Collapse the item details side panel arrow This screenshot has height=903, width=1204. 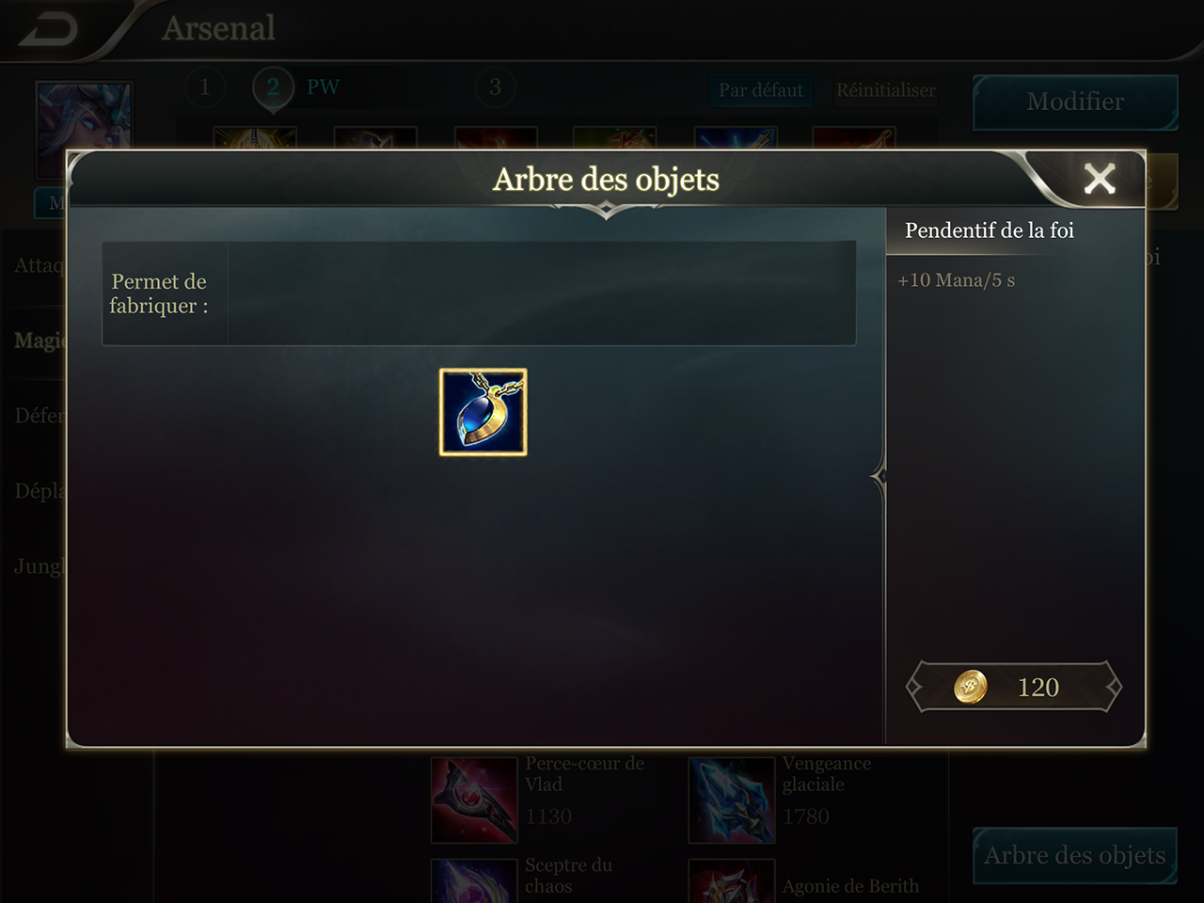coord(879,477)
